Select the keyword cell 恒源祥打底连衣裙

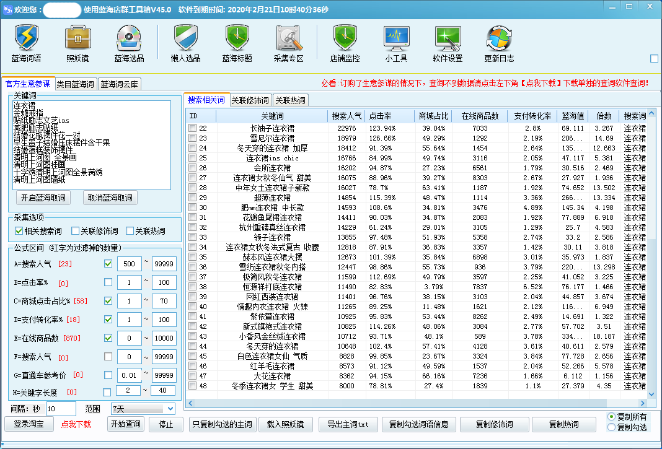(272, 287)
